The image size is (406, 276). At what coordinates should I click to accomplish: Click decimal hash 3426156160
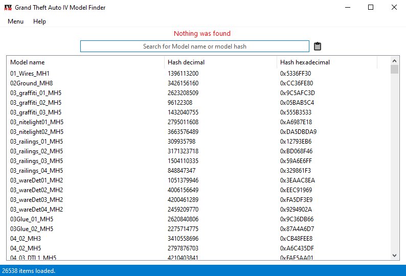point(183,83)
